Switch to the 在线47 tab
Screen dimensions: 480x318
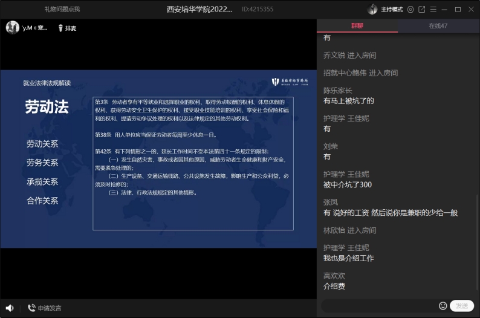tap(438, 26)
